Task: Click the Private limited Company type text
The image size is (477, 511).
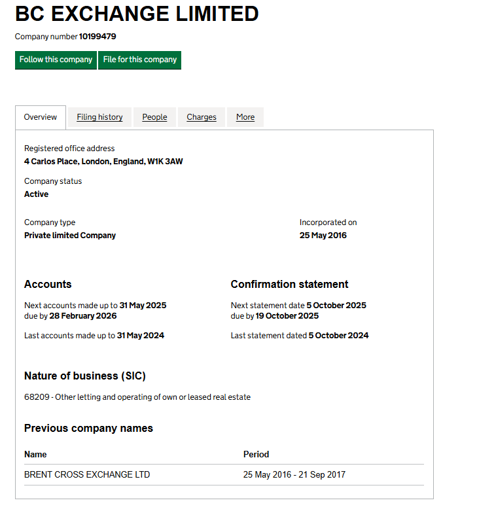Action: coord(70,236)
